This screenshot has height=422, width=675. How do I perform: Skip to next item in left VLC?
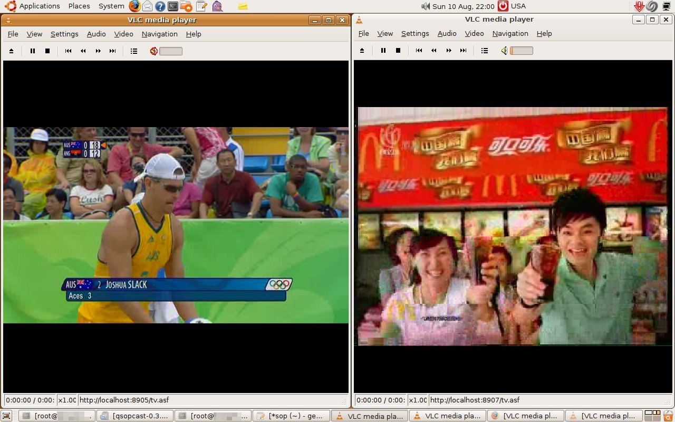[x=113, y=51]
